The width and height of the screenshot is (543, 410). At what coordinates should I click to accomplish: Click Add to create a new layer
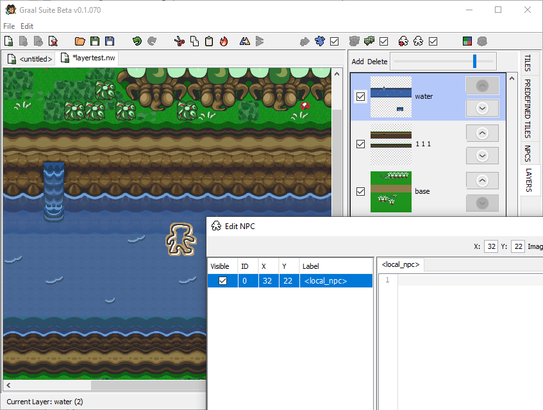tap(358, 62)
